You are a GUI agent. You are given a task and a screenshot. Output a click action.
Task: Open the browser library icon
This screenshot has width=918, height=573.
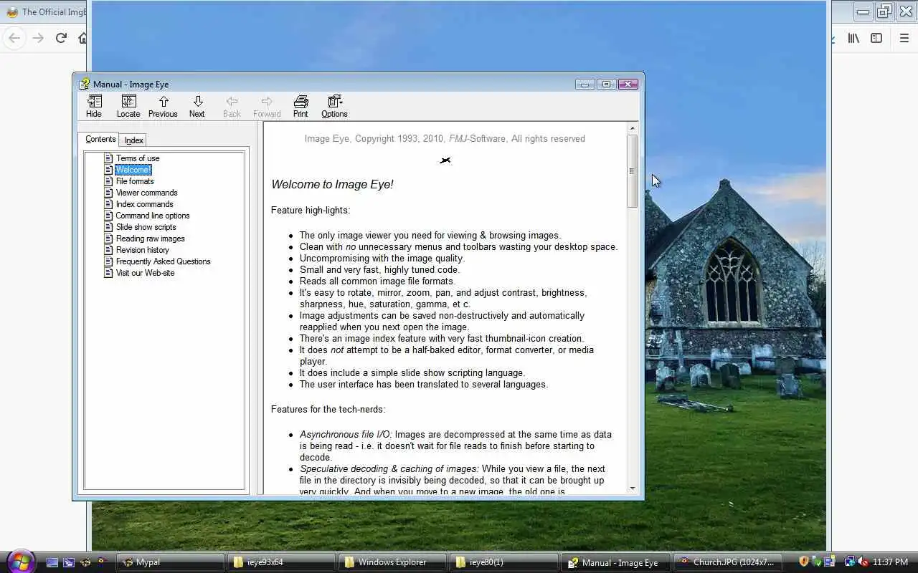(853, 38)
